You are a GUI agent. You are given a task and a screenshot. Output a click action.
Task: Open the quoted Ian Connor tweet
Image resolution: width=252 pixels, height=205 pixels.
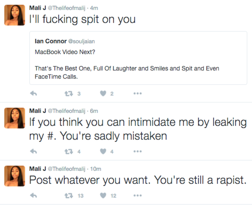coord(138,58)
